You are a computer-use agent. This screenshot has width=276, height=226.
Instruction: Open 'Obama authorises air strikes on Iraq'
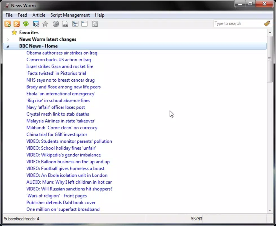point(62,53)
